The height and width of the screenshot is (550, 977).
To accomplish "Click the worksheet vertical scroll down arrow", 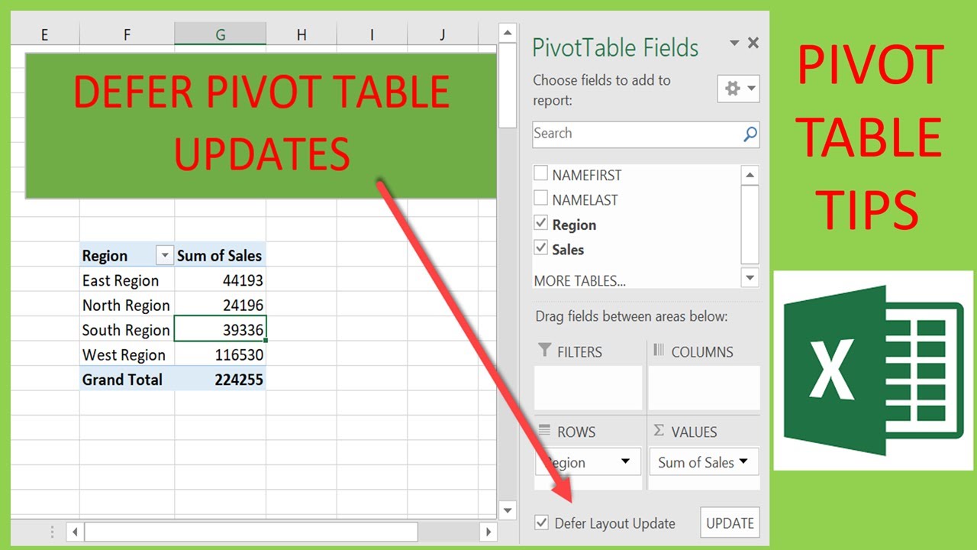I will point(508,510).
